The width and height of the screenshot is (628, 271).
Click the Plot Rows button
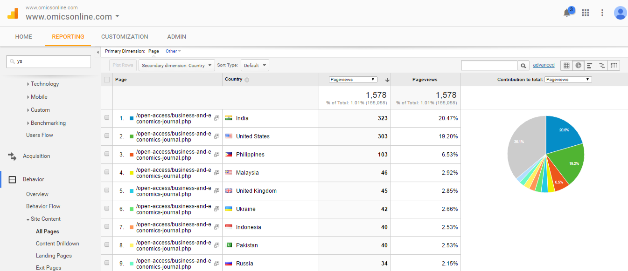[123, 66]
